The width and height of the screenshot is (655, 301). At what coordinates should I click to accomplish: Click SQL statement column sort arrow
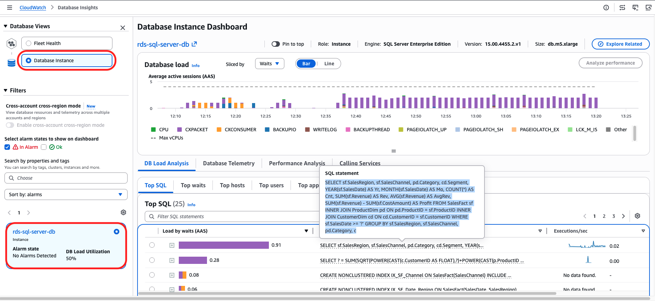point(540,231)
